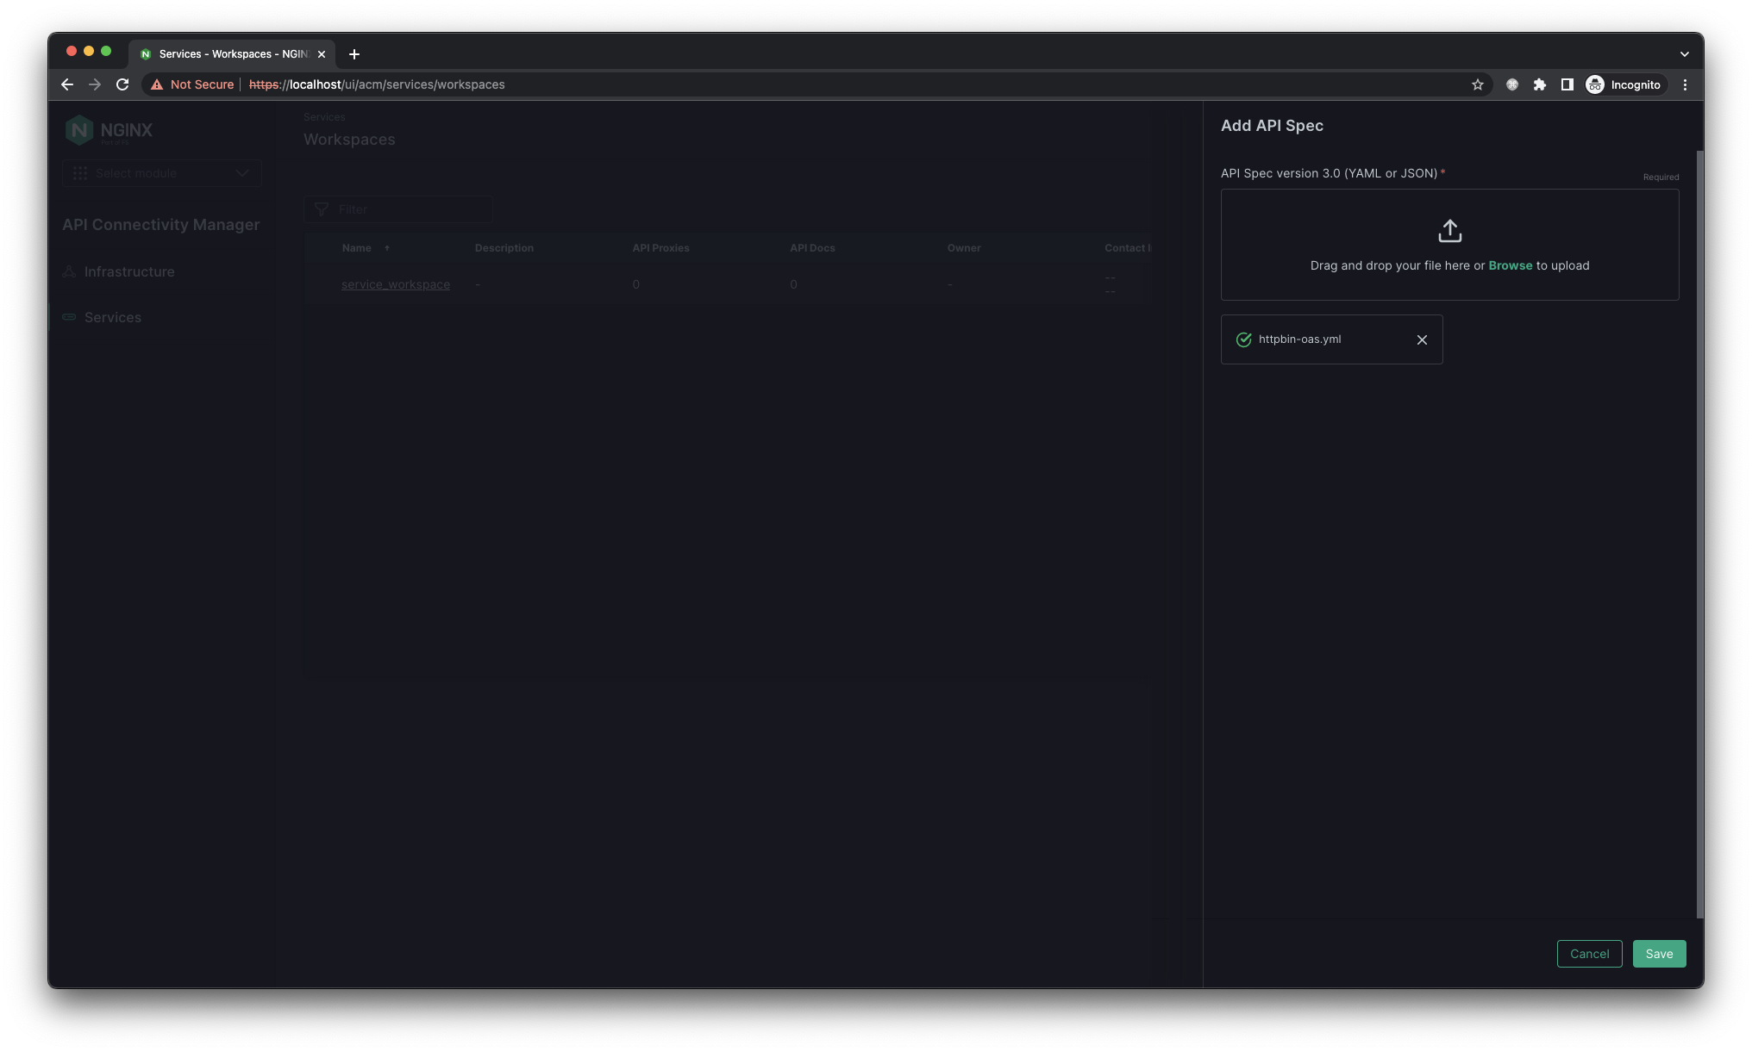Open the Chrome three-dot menu
This screenshot has width=1752, height=1052.
tap(1685, 84)
